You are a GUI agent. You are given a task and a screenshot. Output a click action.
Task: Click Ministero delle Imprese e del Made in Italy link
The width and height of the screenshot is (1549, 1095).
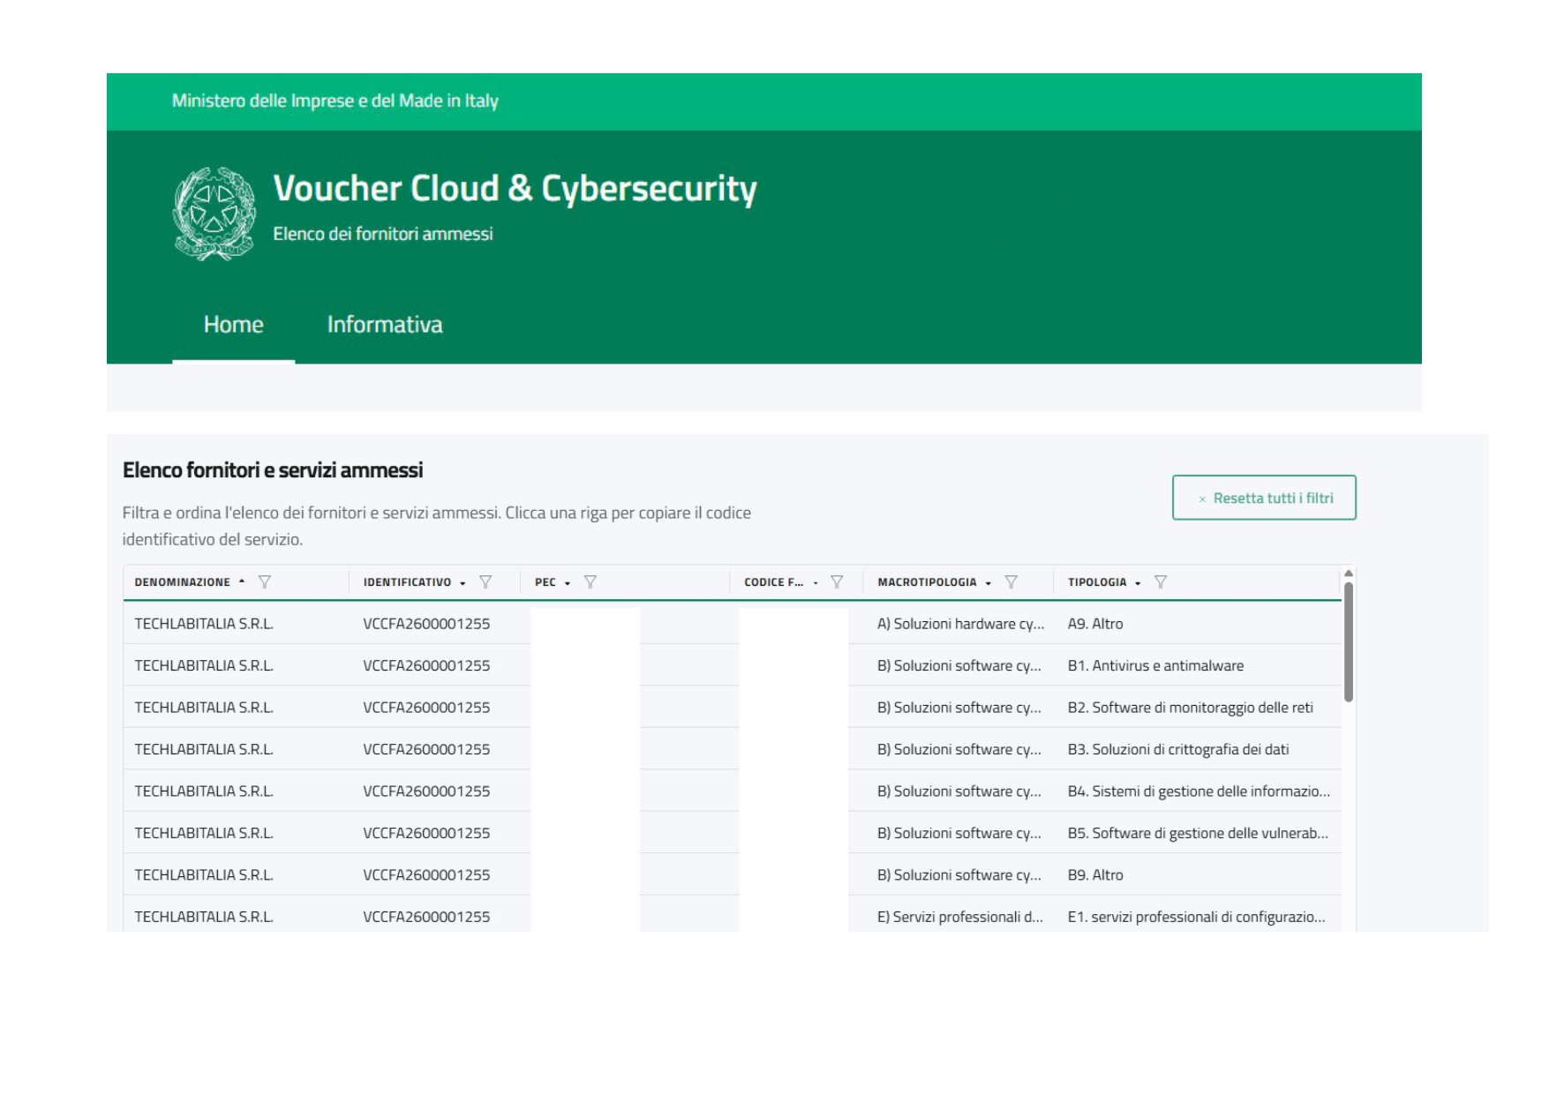tap(335, 101)
